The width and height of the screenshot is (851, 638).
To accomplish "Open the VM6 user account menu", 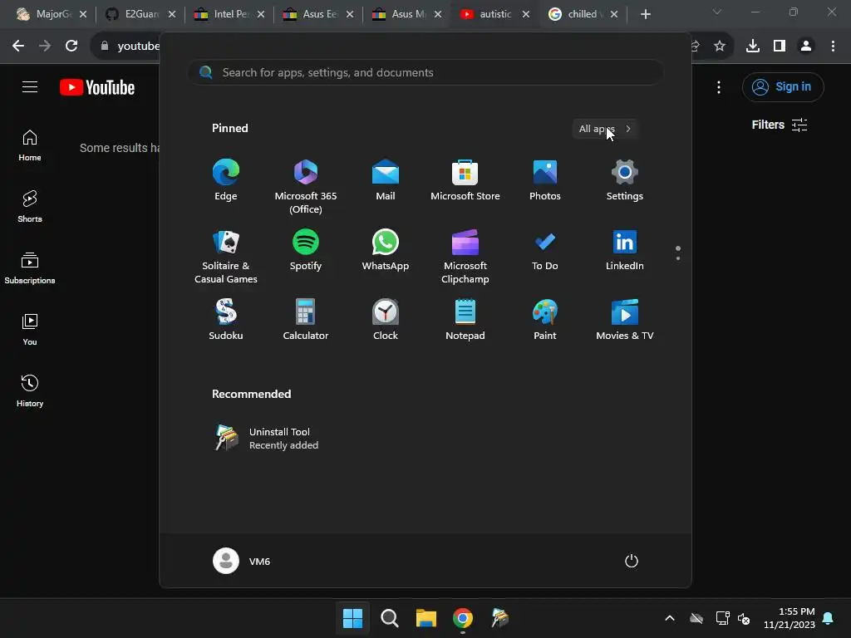I will point(242,561).
